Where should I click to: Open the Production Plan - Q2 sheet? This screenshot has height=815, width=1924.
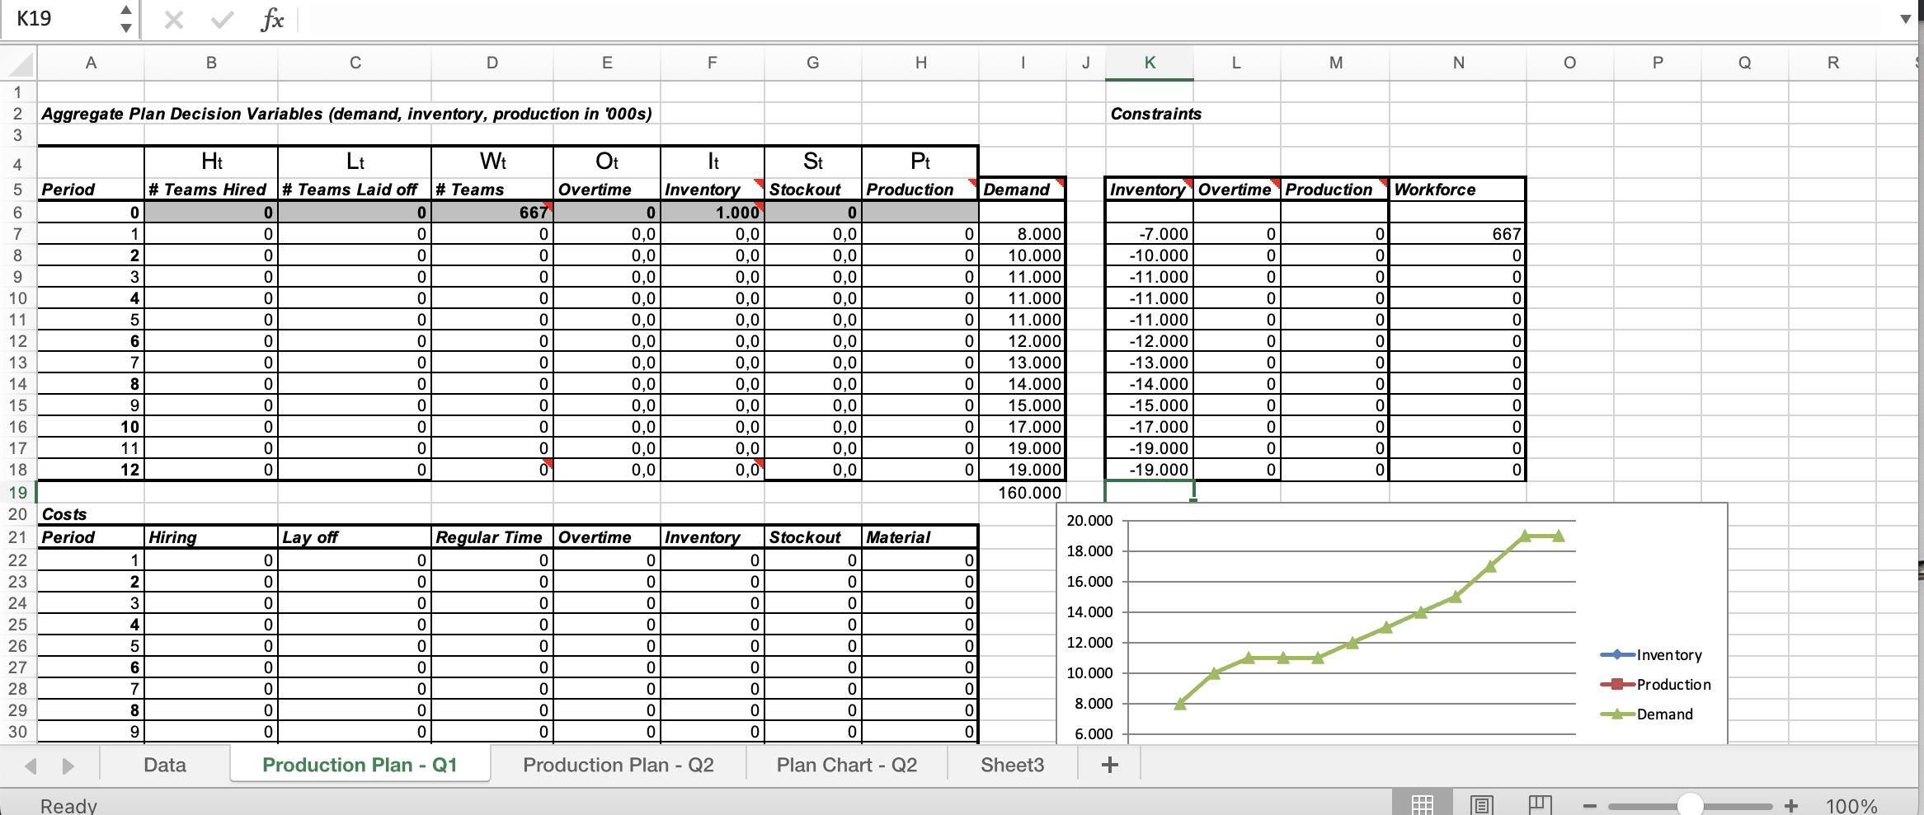click(x=618, y=765)
